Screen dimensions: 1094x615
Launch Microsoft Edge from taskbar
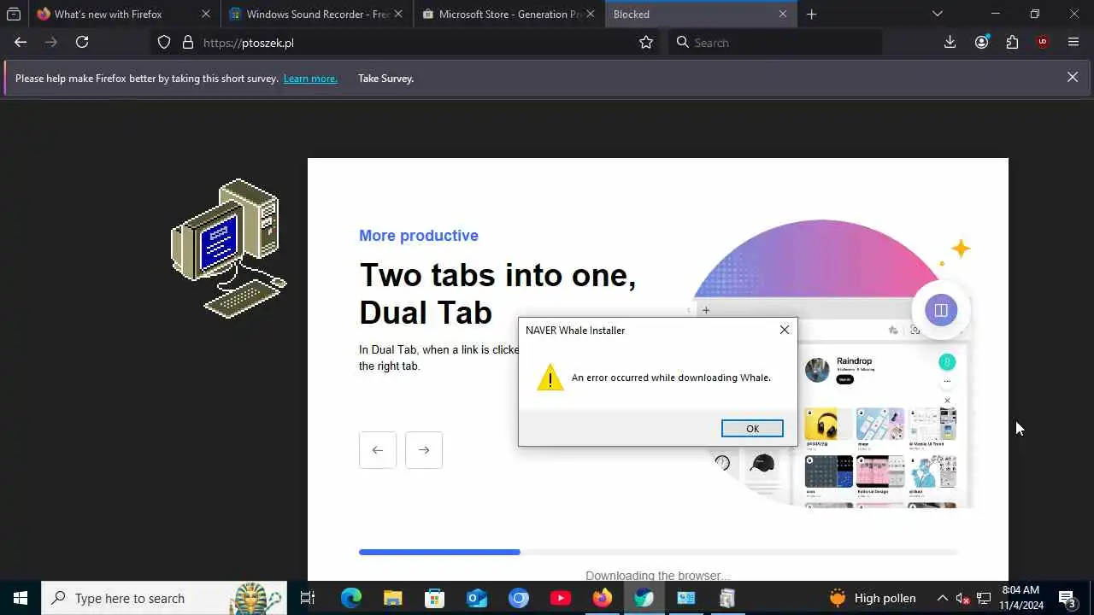(351, 598)
